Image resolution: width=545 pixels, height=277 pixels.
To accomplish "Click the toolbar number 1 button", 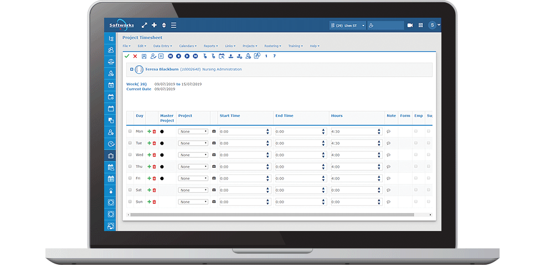I will click(266, 56).
